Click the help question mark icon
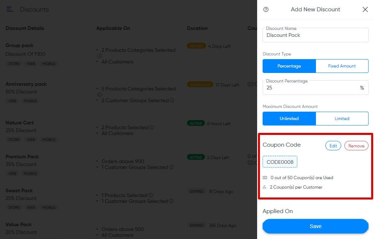374x239 pixels. pyautogui.click(x=266, y=9)
